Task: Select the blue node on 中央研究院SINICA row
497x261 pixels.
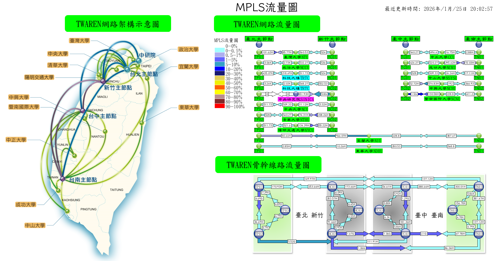Action: pyautogui.click(x=296, y=94)
